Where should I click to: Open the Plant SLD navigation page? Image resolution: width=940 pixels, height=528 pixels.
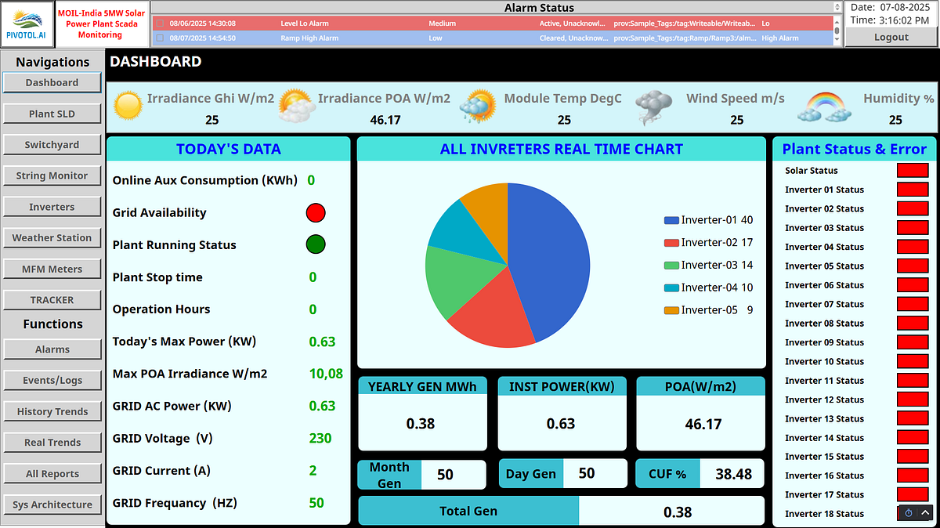coord(52,114)
